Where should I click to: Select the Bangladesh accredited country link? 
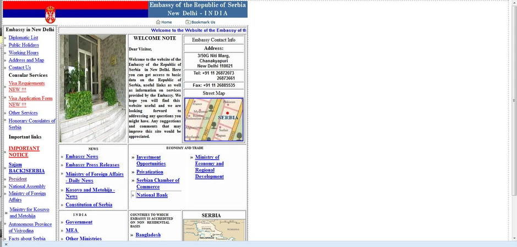(148, 235)
